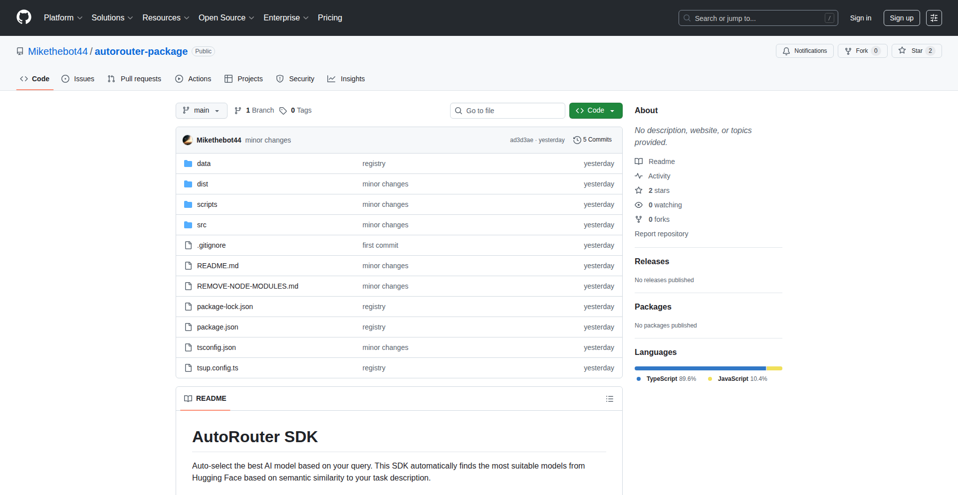The width and height of the screenshot is (958, 495).
Task: Click the commit history clock icon near 5 Commits
Action: 578,140
